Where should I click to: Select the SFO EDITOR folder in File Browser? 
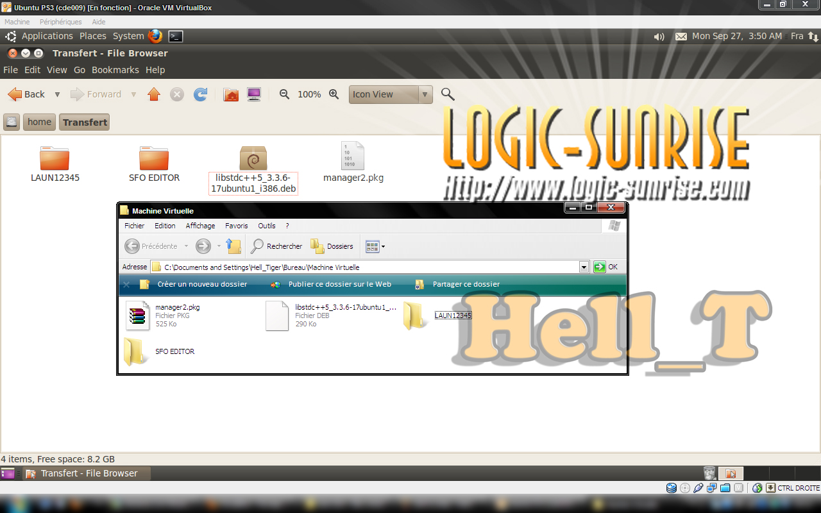click(154, 158)
